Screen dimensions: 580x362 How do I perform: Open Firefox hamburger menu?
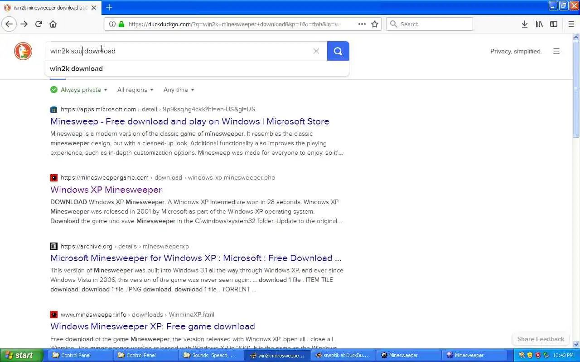click(x=571, y=24)
